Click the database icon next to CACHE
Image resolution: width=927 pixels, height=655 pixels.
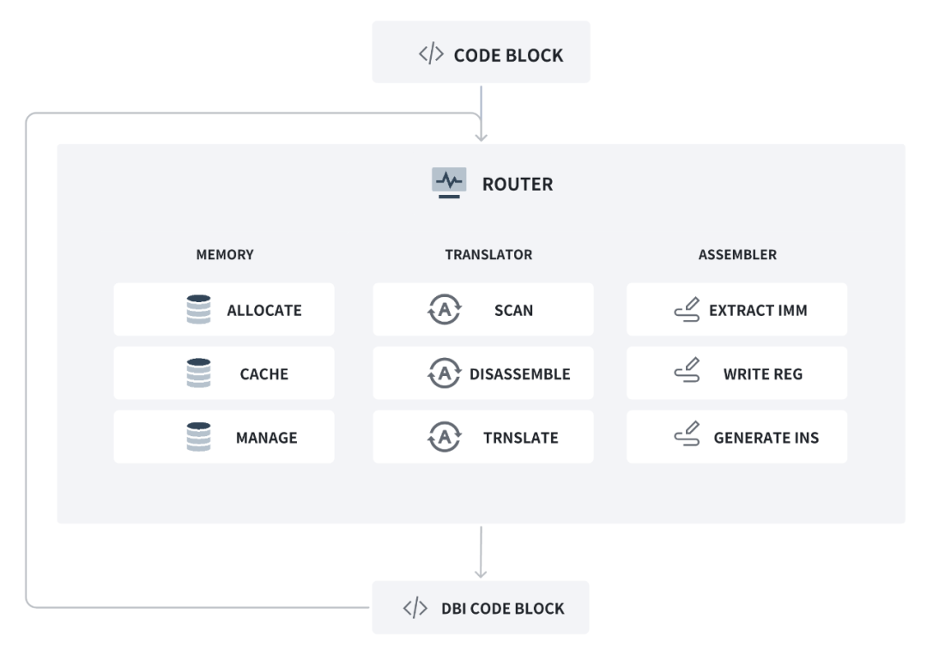pos(198,373)
